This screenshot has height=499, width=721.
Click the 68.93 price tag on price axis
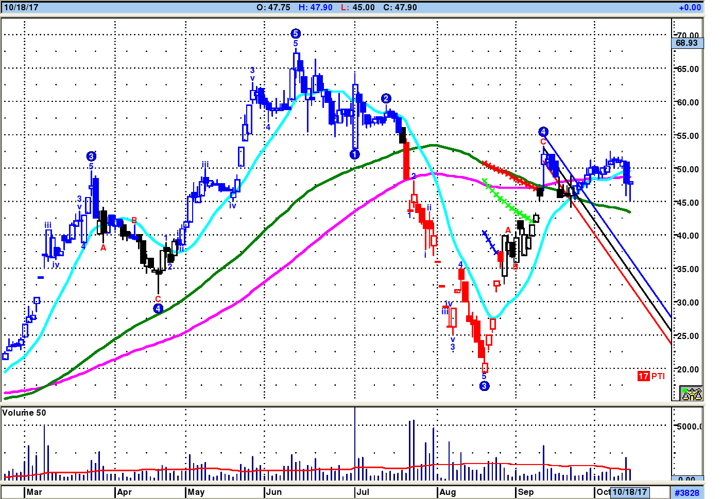687,43
